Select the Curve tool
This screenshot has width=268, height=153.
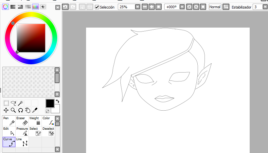[x=9, y=142]
